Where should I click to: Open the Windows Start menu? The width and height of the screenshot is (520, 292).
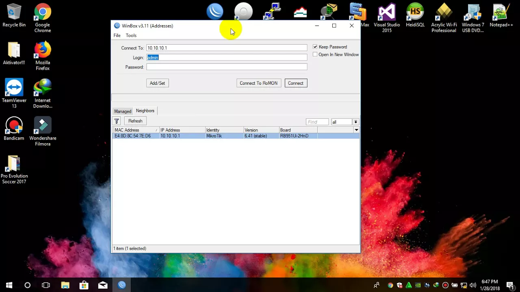coord(9,285)
